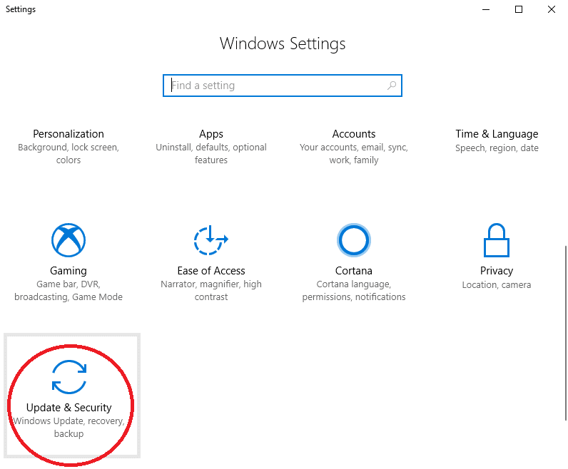Open the Cortana circle icon
The width and height of the screenshot is (568, 469).
coord(353,240)
